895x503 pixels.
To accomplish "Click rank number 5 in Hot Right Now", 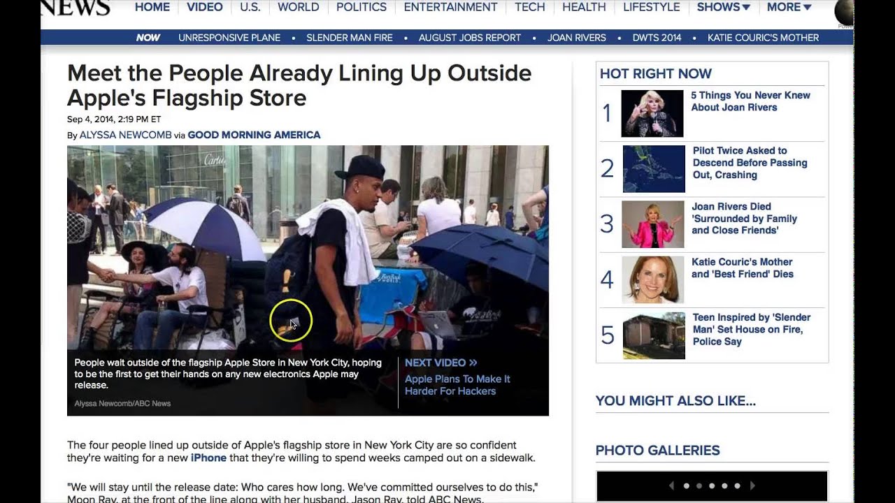I will pos(608,335).
